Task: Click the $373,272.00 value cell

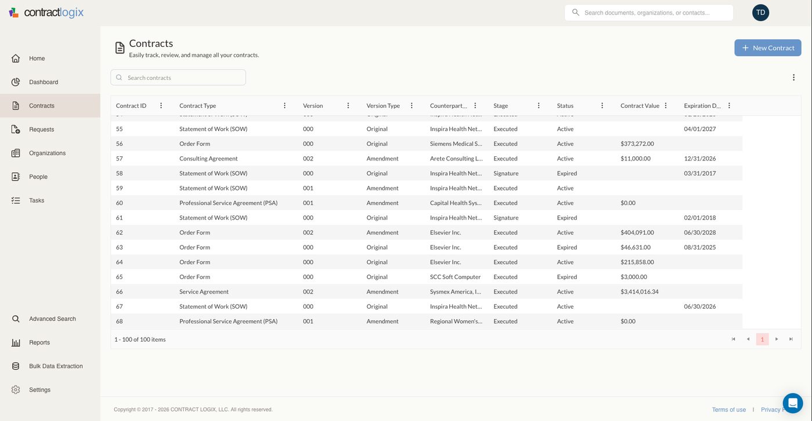Action: click(x=637, y=144)
